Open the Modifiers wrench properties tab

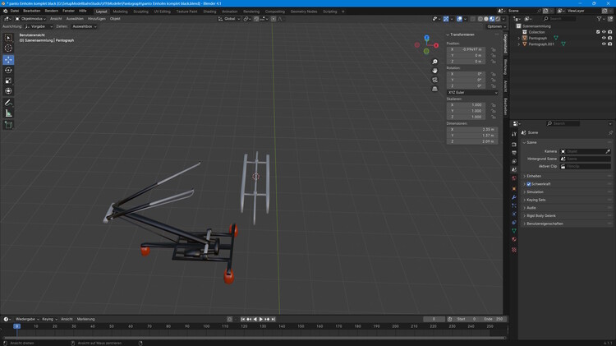tap(514, 198)
